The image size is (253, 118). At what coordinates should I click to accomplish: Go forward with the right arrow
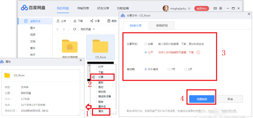[64, 29]
